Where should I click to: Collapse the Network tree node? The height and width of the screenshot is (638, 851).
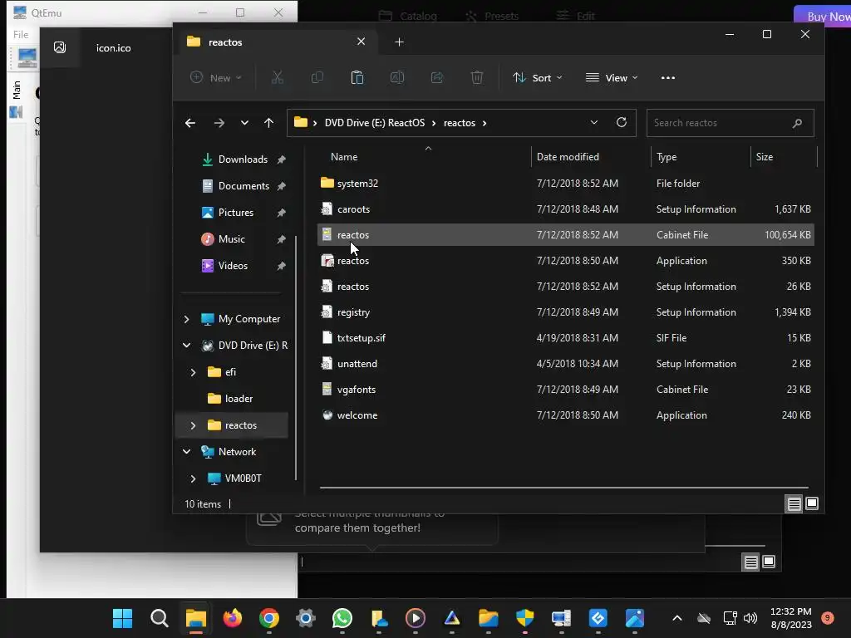click(187, 451)
